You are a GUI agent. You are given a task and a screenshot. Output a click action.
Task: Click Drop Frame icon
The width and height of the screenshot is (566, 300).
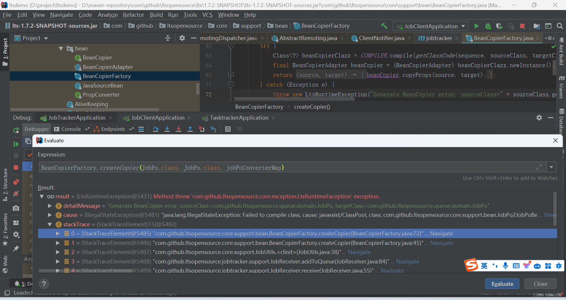tap(202, 129)
